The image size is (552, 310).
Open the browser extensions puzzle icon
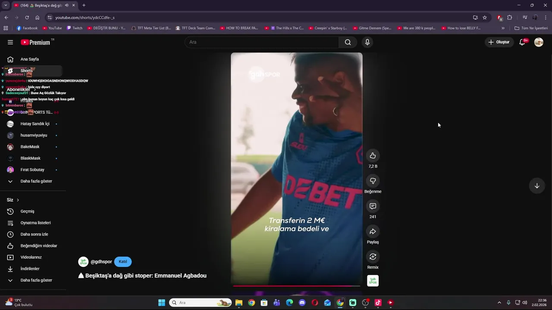tap(510, 18)
